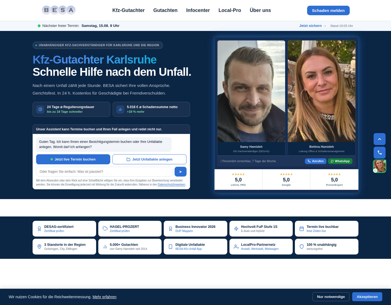This screenshot has width=391, height=305.
Task: Go to Local-Pro page
Action: (230, 10)
